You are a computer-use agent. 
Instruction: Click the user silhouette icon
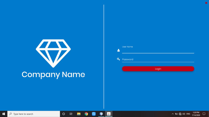[x=119, y=50]
